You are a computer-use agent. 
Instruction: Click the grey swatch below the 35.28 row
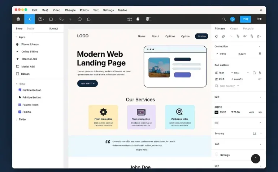click(217, 123)
